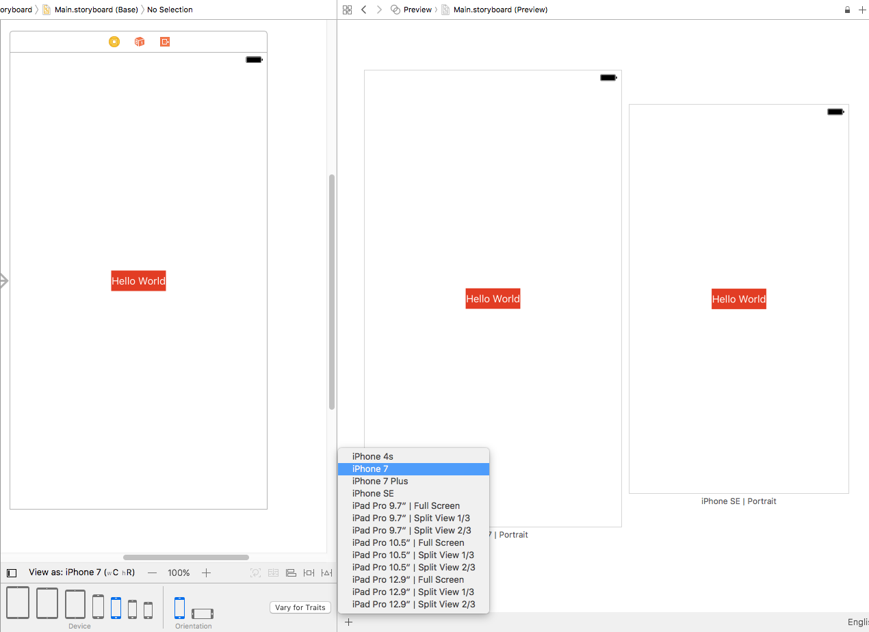
Task: Toggle the document outline panel icon
Action: coord(11,573)
